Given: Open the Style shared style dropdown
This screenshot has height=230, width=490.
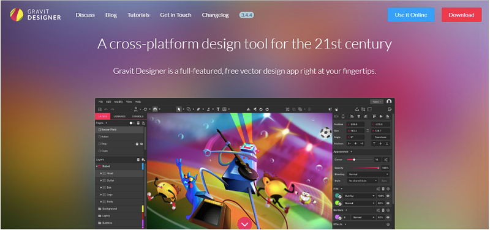Looking at the screenshot, I should (363, 180).
